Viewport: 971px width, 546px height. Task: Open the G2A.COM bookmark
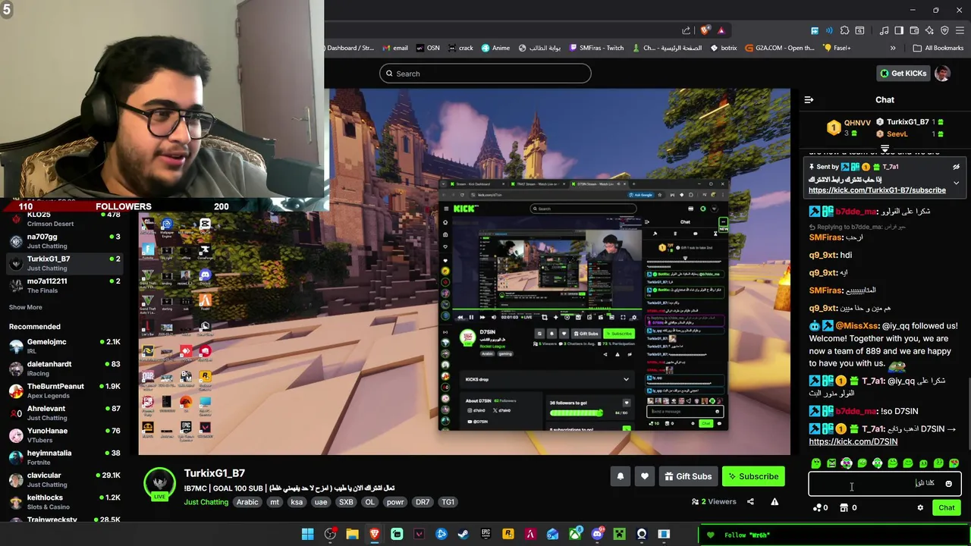point(780,48)
